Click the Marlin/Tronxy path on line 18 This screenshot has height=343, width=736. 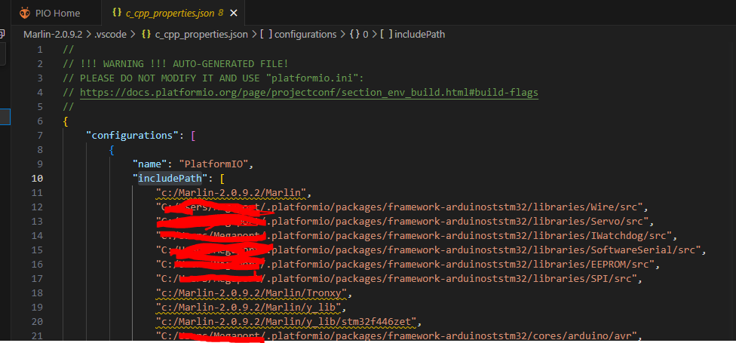click(x=251, y=293)
